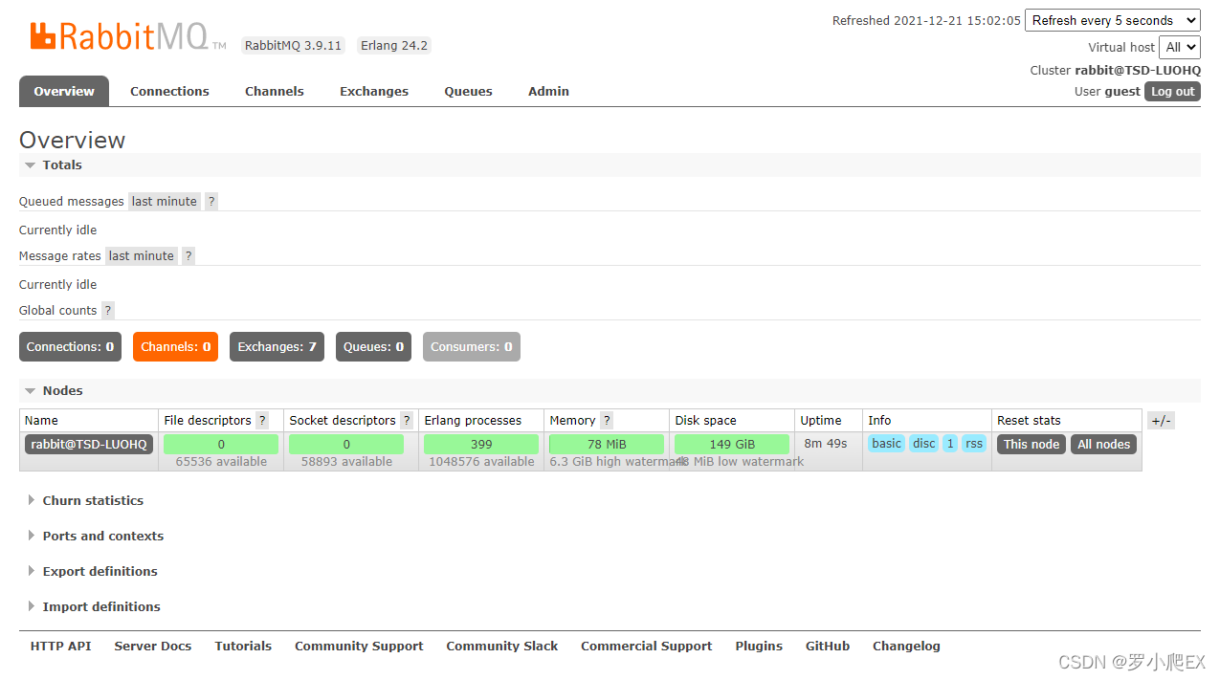This screenshot has width=1220, height=680.
Task: Open help for Message rates
Action: [x=189, y=255]
